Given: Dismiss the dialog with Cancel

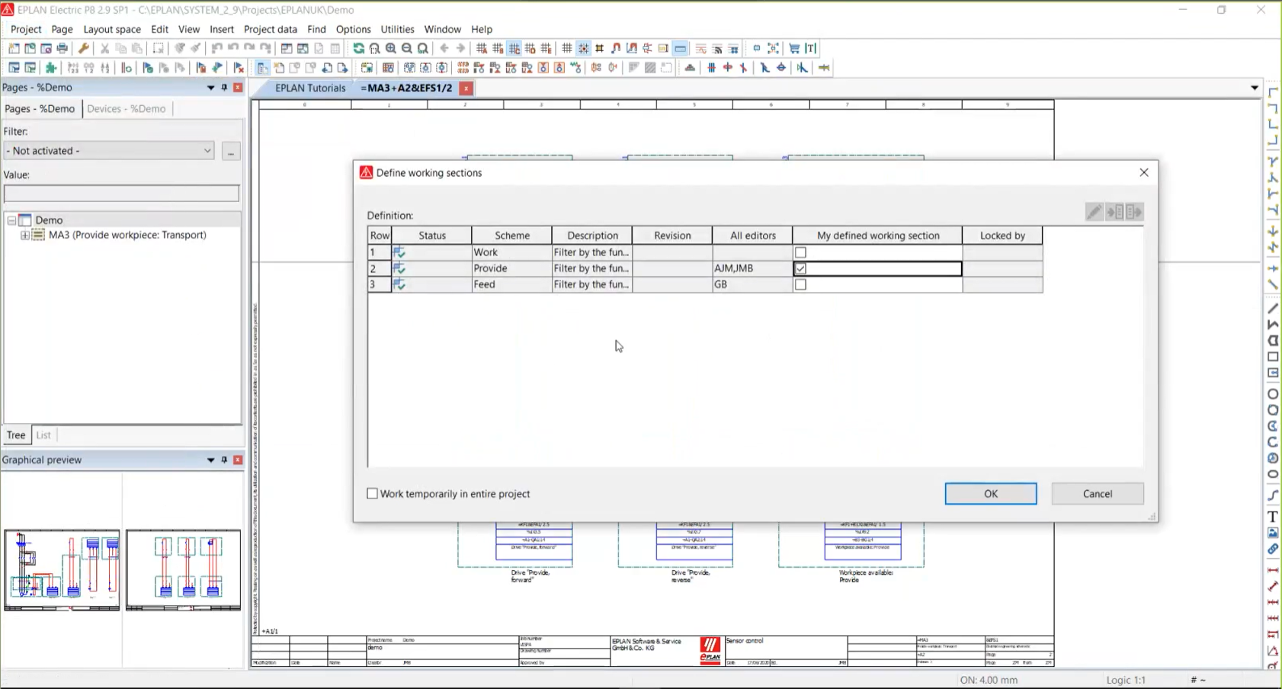Looking at the screenshot, I should point(1097,493).
